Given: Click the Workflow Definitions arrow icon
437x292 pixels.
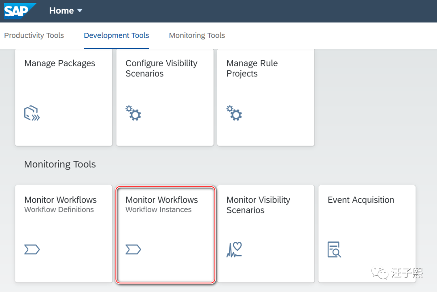Looking at the screenshot, I should (x=32, y=250).
